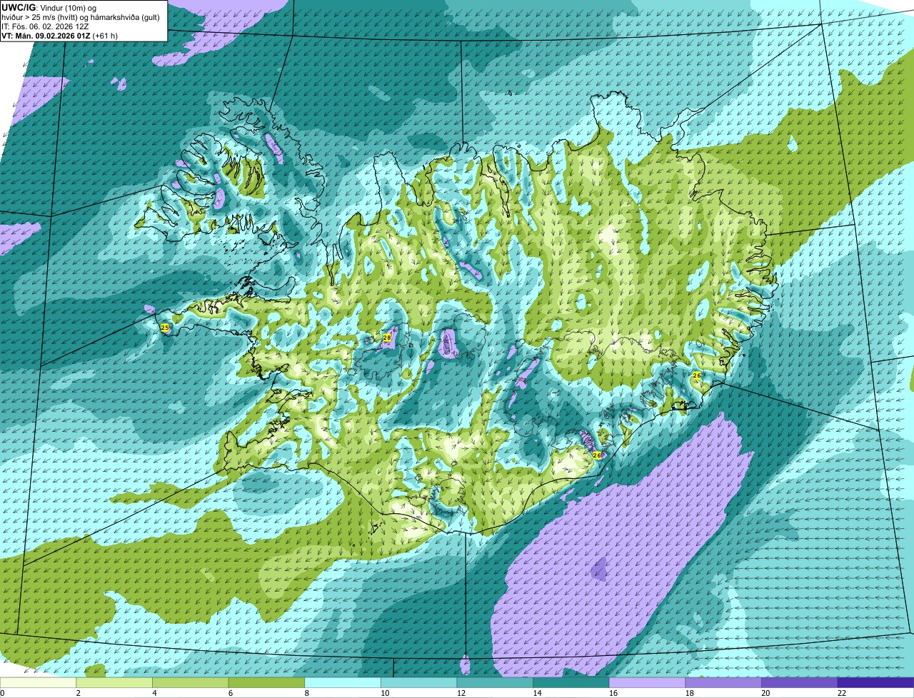Screen dimensions: 914x698
Task: Click the '22' tick label on the color scale
Action: pyautogui.click(x=842, y=693)
